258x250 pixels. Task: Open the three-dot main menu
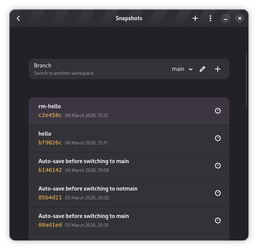(210, 18)
